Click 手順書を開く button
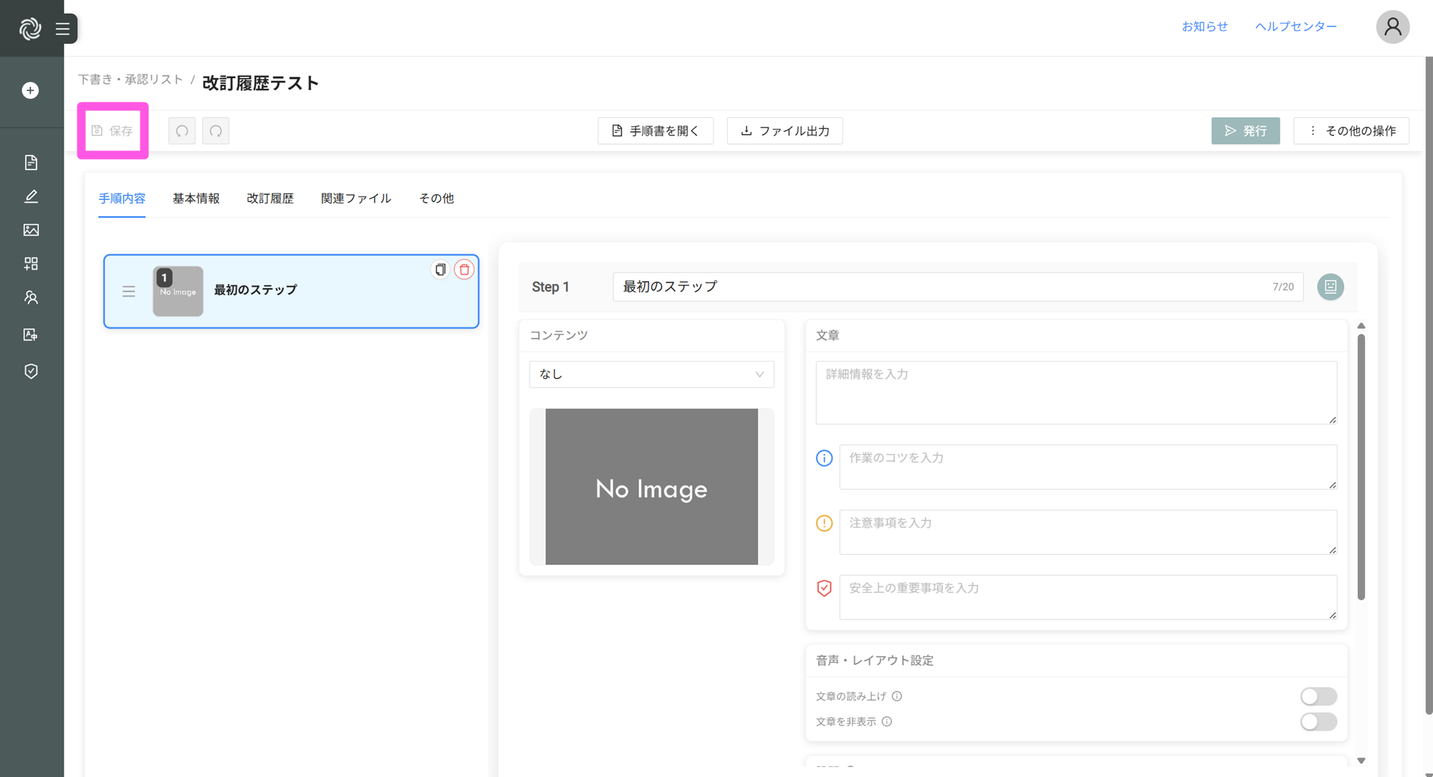The width and height of the screenshot is (1433, 777). 655,131
